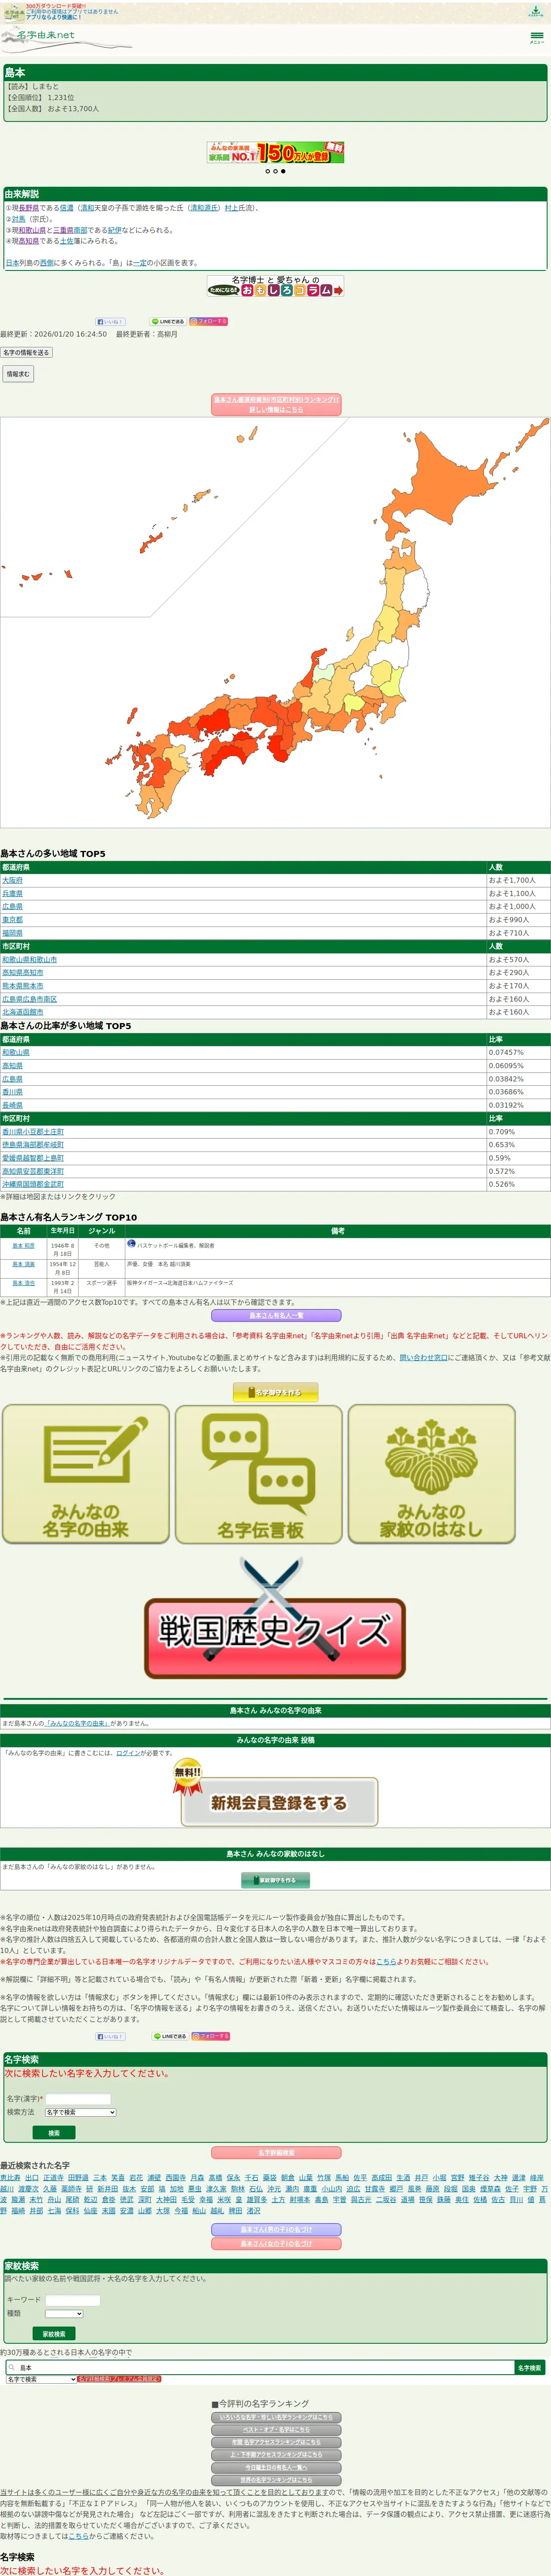
Task: Open the 名字で検索 dropdown below the bottom search bar
Action: (41, 2379)
